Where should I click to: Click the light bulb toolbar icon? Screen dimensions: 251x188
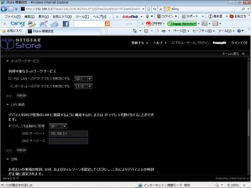click(147, 17)
